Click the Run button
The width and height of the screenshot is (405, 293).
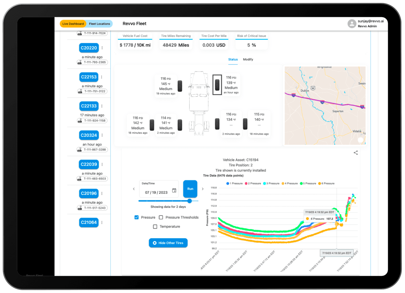pyautogui.click(x=190, y=189)
